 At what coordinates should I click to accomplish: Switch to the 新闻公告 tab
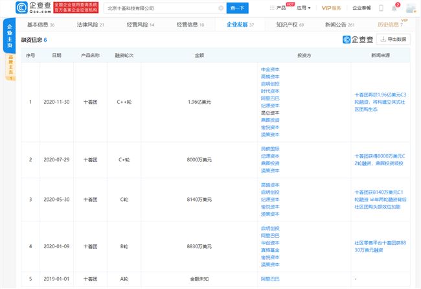pos(340,25)
